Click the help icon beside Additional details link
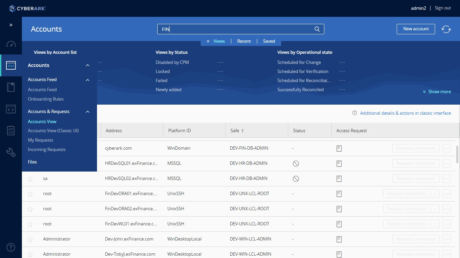 355,113
